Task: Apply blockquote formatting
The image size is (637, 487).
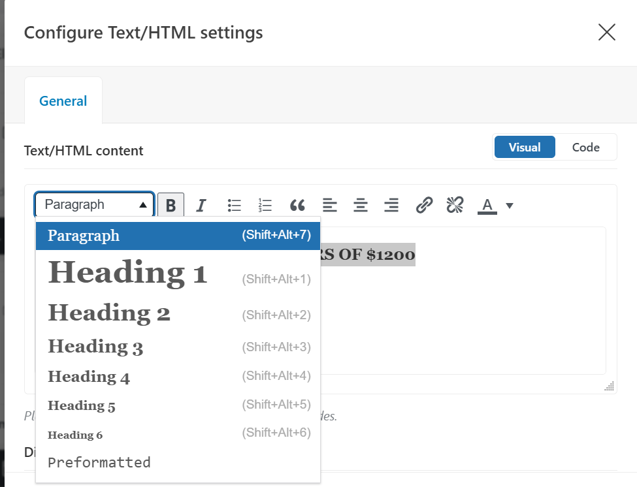Action: (x=297, y=206)
